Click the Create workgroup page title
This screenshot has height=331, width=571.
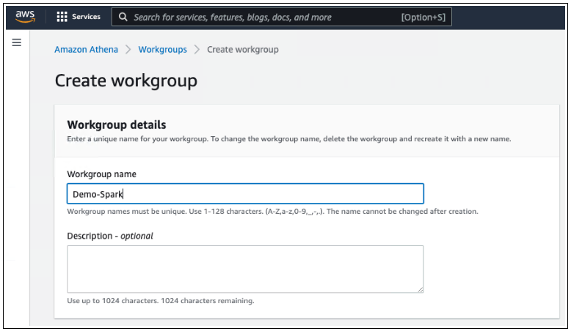pos(126,81)
